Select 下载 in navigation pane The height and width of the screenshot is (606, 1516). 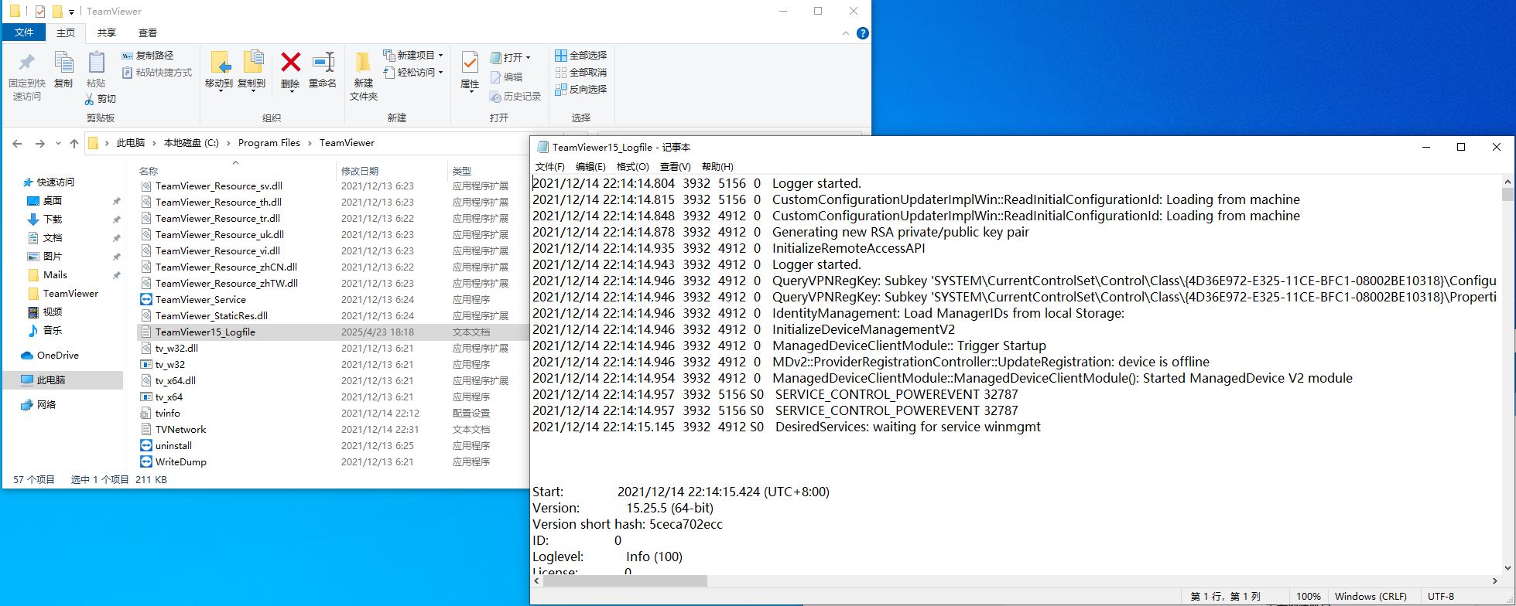[53, 220]
